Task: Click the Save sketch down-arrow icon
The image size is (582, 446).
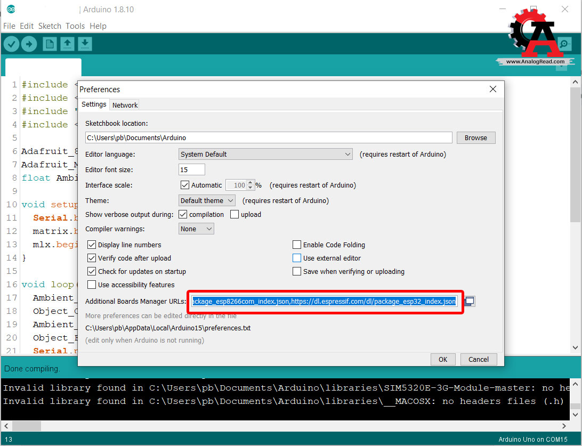Action: [85, 44]
